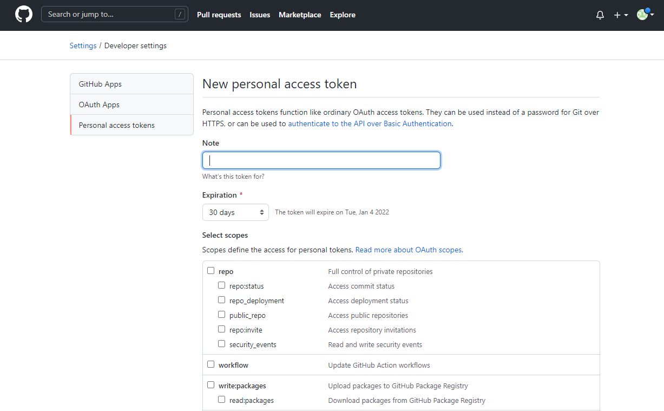
Task: Click the Developer settings breadcrumb text
Action: tap(135, 46)
